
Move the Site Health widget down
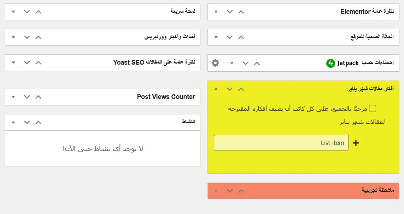[230, 37]
